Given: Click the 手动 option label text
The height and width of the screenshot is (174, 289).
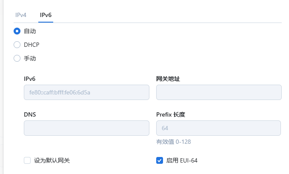Looking at the screenshot, I should click(x=30, y=58).
